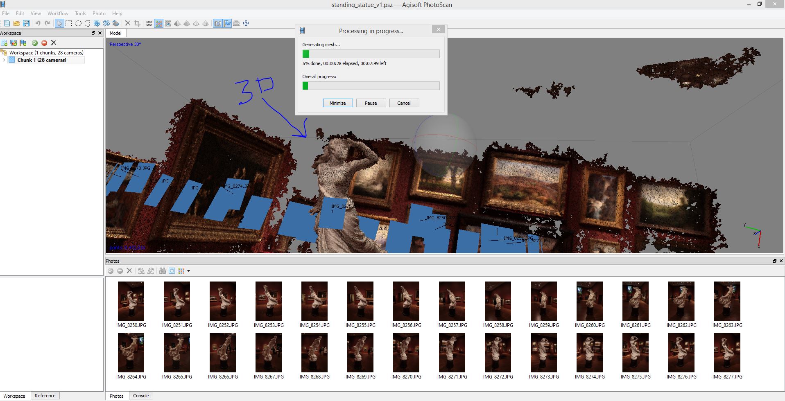Expand the Chunk 1 tree node
The image size is (785, 401).
[4, 60]
